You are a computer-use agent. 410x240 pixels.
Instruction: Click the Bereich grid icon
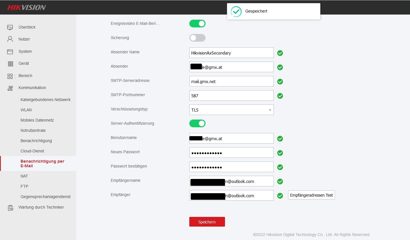tap(10, 76)
